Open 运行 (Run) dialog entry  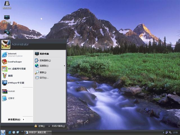(44, 78)
